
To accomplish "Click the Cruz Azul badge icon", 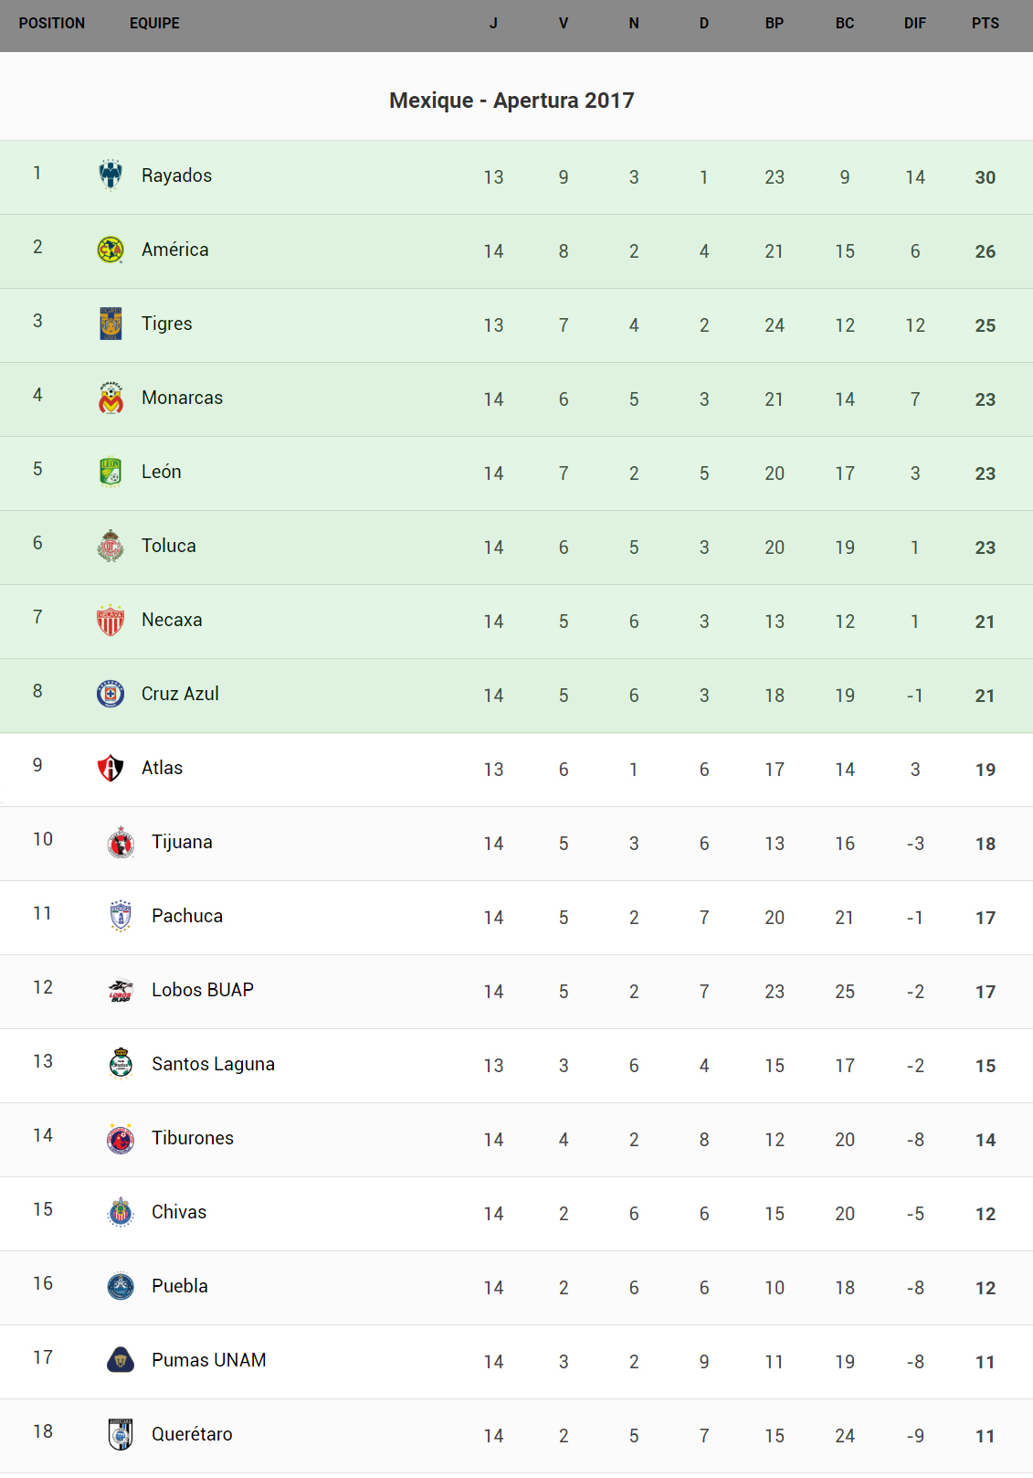I will click(111, 694).
